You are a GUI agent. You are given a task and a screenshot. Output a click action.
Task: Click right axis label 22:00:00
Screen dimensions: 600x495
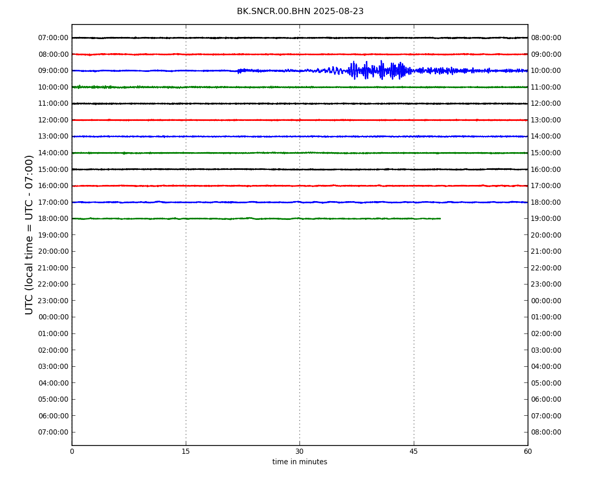[546, 268]
